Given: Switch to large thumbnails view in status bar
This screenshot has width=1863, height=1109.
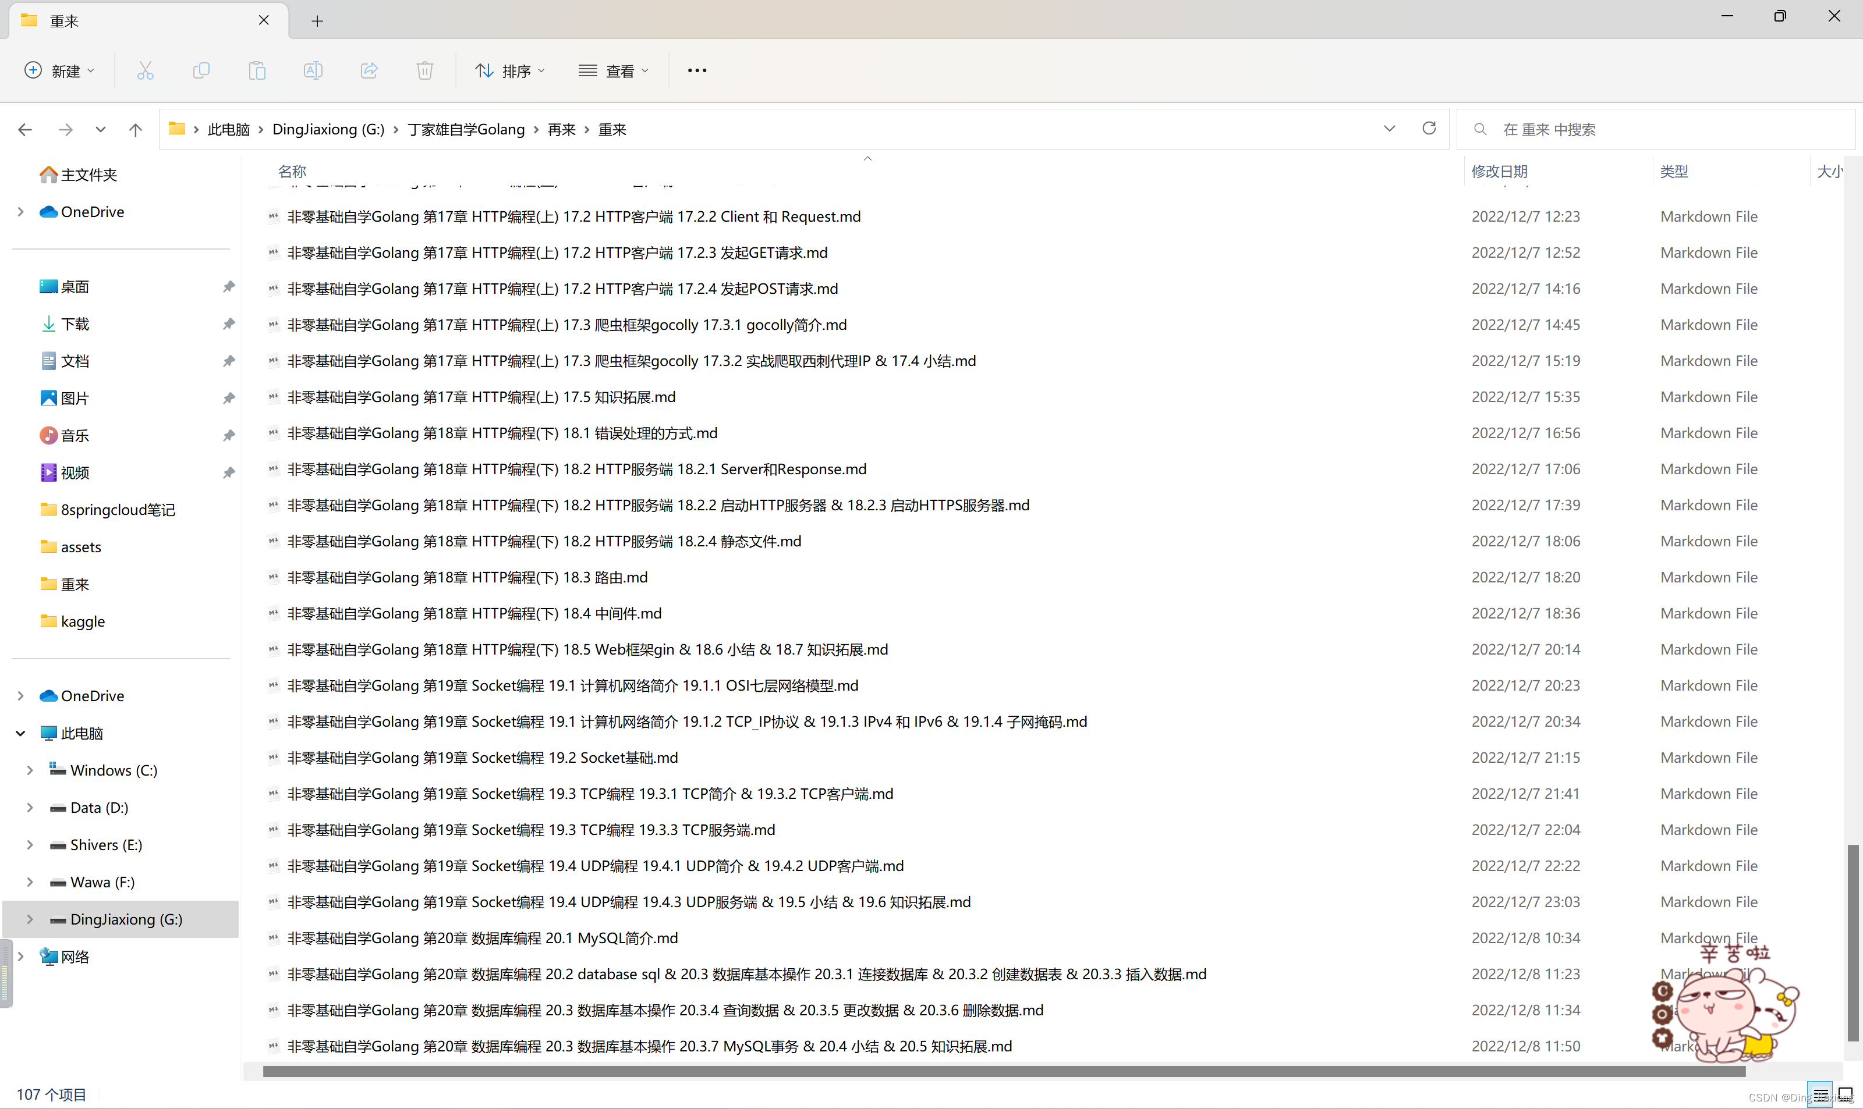Looking at the screenshot, I should 1845,1094.
